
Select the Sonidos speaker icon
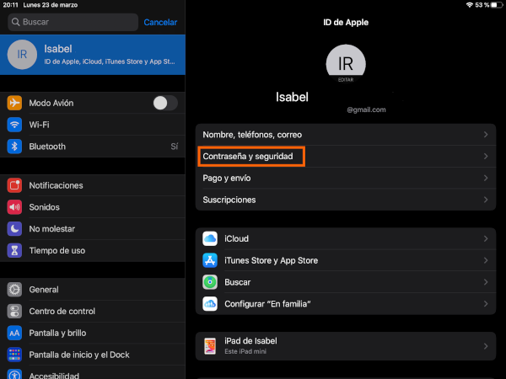coord(14,207)
